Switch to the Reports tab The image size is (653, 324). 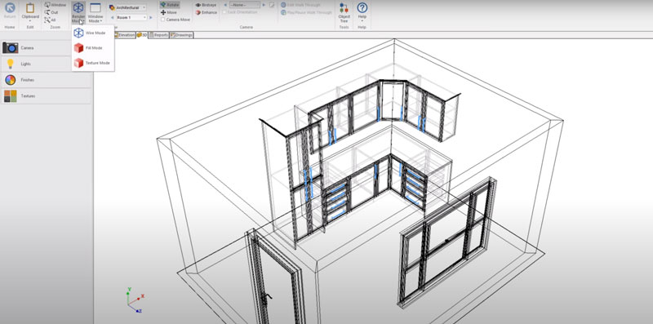pos(158,35)
